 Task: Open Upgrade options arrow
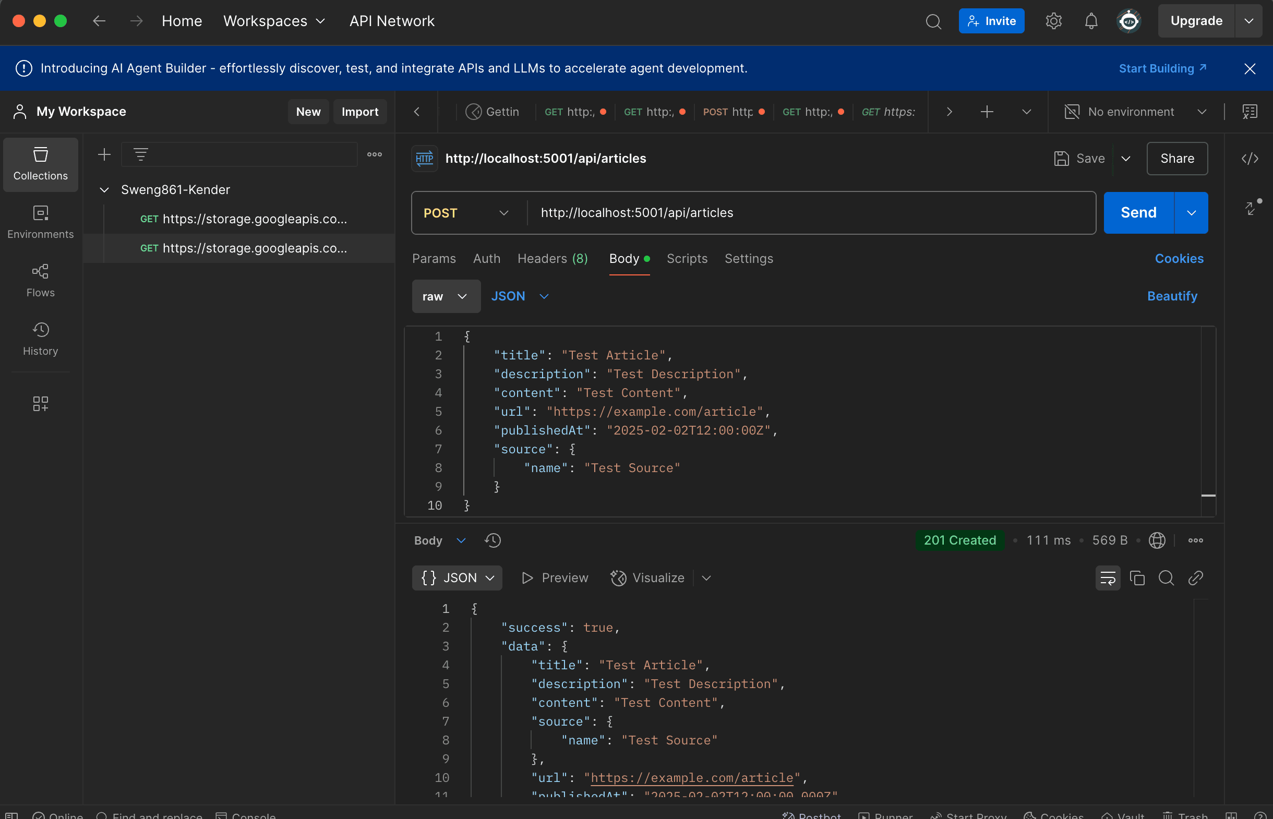pyautogui.click(x=1248, y=21)
